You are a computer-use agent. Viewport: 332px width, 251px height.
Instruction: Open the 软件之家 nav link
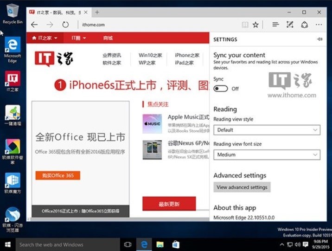(112, 63)
